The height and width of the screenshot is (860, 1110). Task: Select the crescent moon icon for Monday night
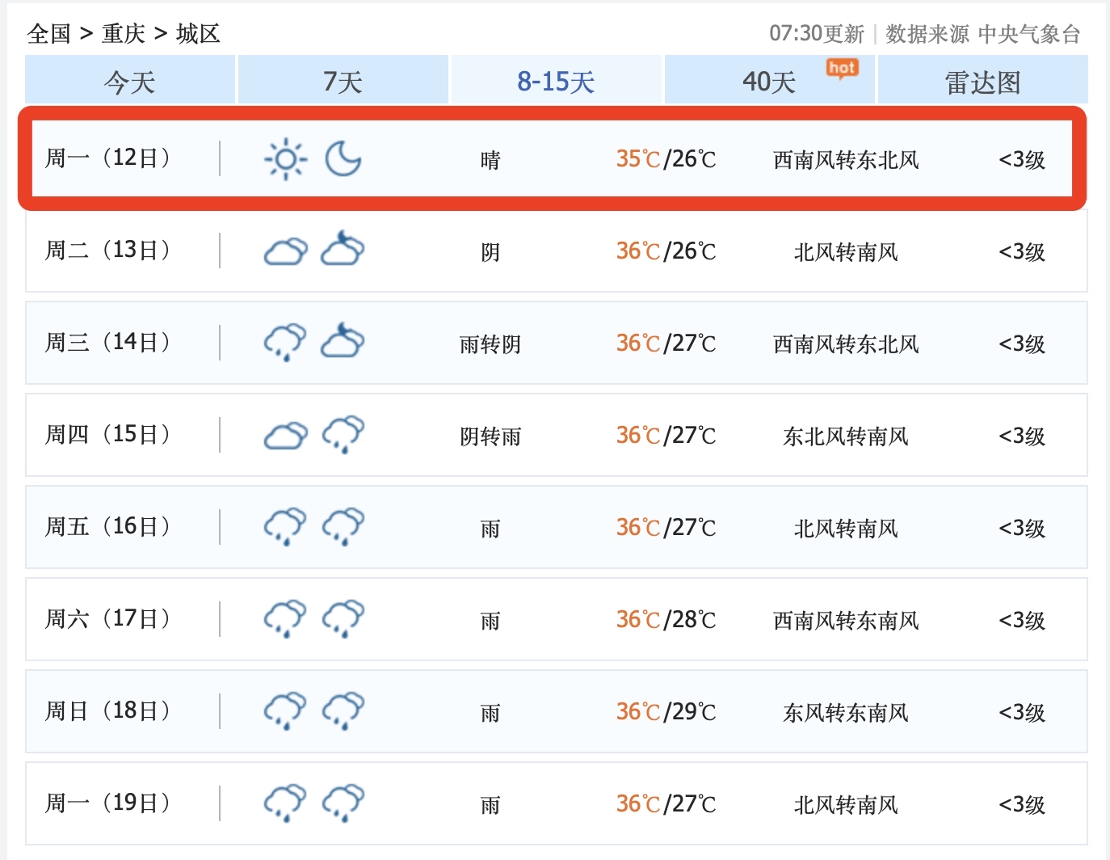[343, 159]
